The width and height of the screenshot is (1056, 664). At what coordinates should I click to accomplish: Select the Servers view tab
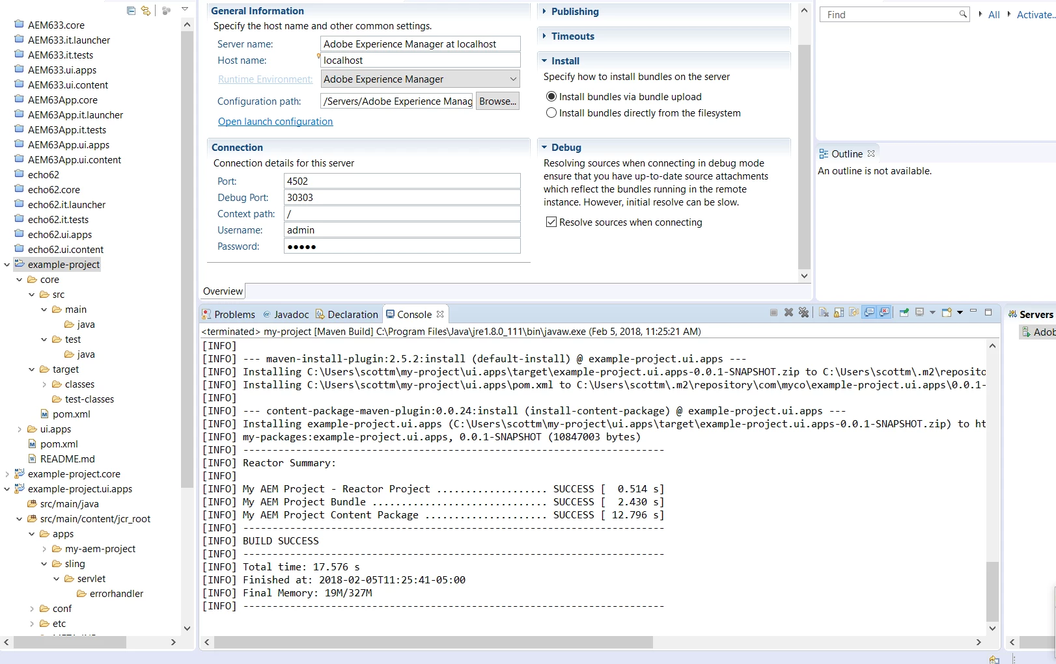[1031, 314]
